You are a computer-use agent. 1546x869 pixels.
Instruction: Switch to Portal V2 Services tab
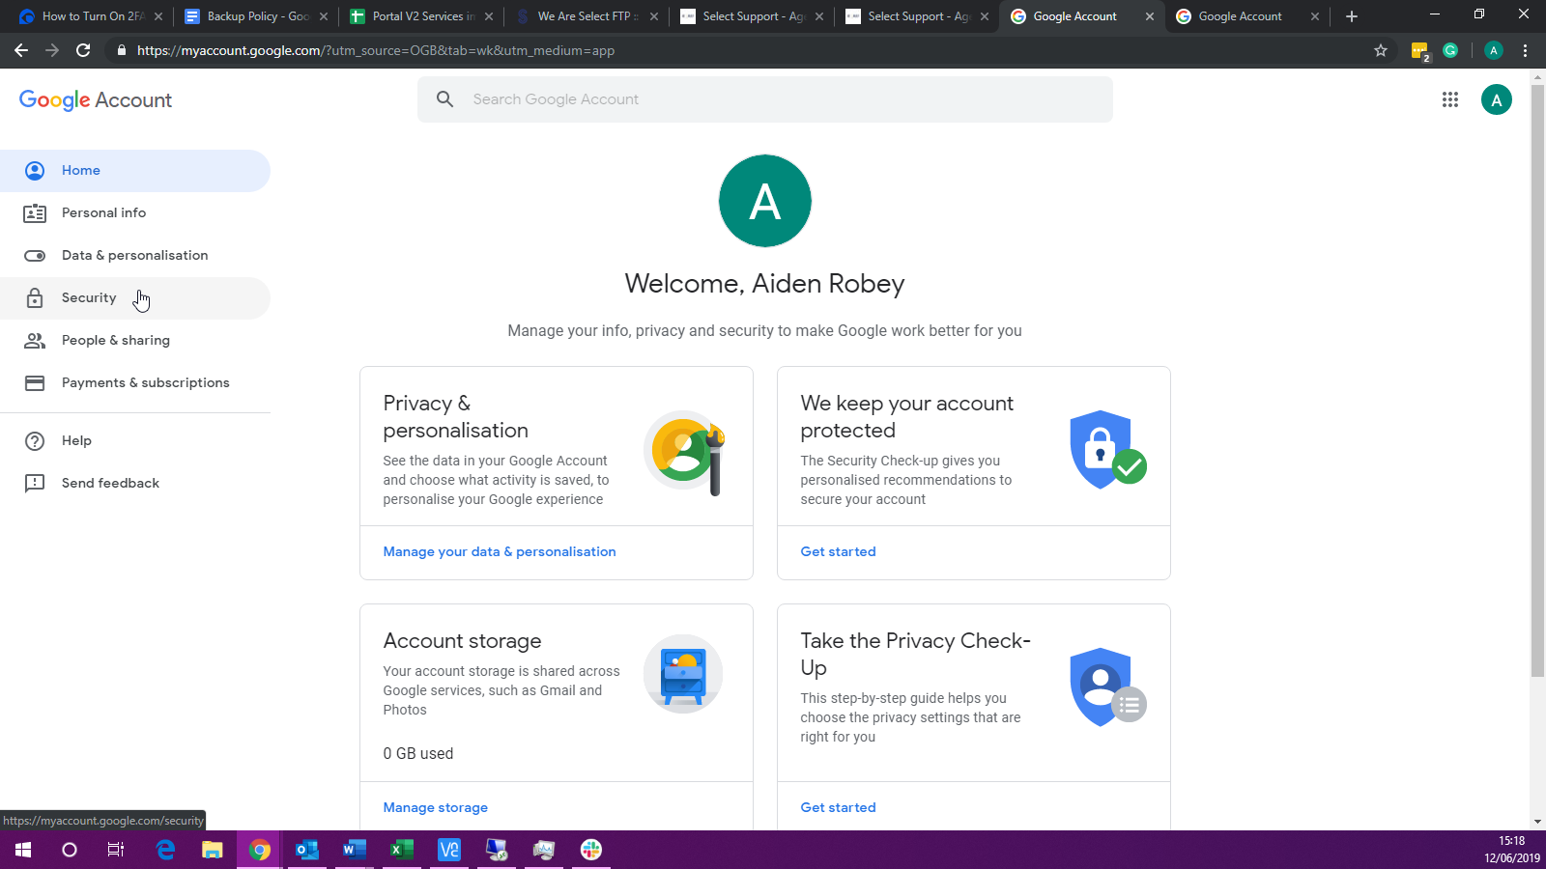click(x=419, y=16)
